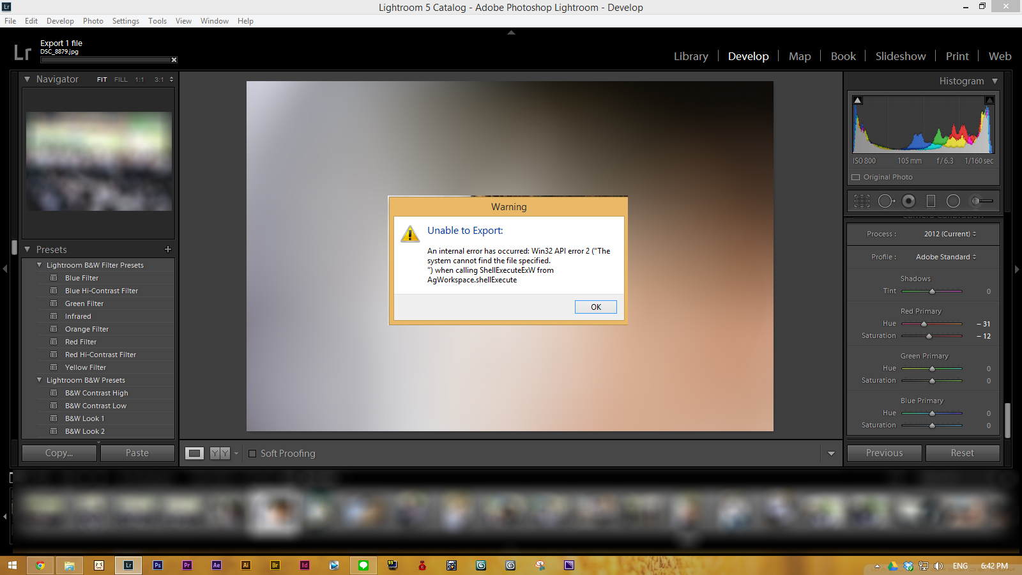Select the Adjustment Brush tool
The width and height of the screenshot is (1022, 575).
[x=982, y=201]
